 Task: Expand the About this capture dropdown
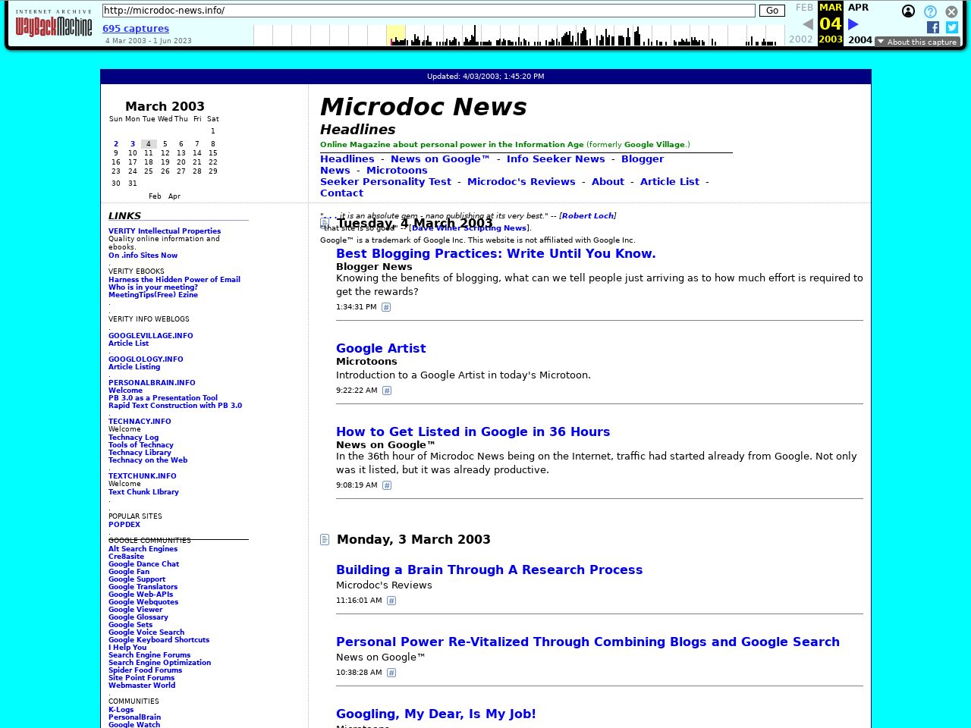(917, 42)
